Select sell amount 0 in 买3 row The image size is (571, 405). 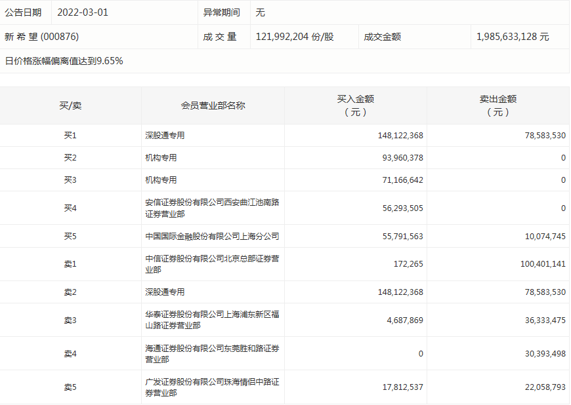(x=563, y=180)
